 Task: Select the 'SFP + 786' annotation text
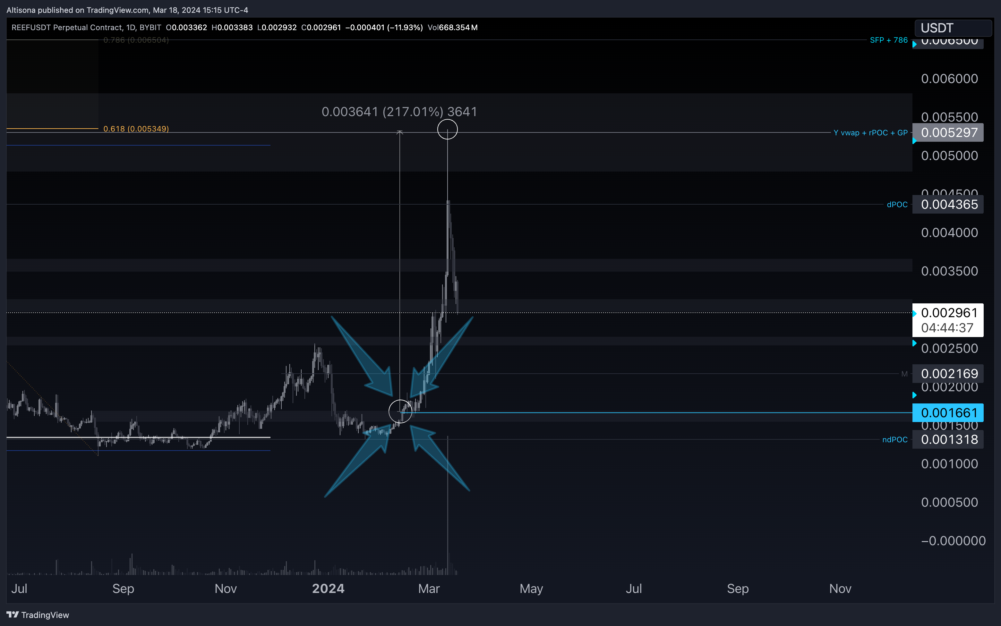(888, 40)
